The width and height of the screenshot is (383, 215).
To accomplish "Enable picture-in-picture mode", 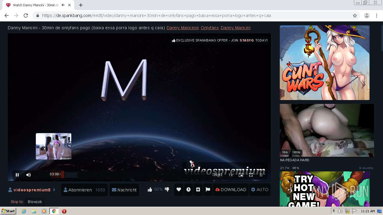I will (241, 175).
